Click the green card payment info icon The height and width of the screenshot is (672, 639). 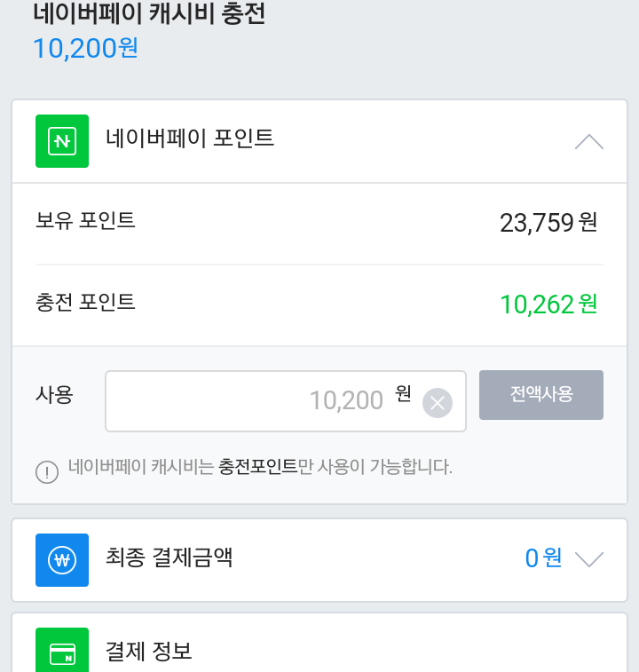pos(62,652)
